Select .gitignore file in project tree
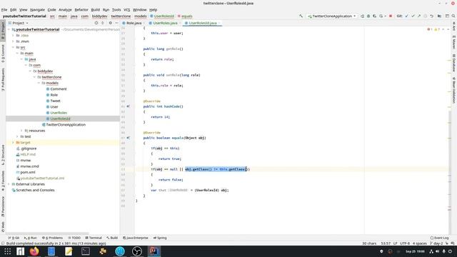457x257 pixels. pos(29,148)
